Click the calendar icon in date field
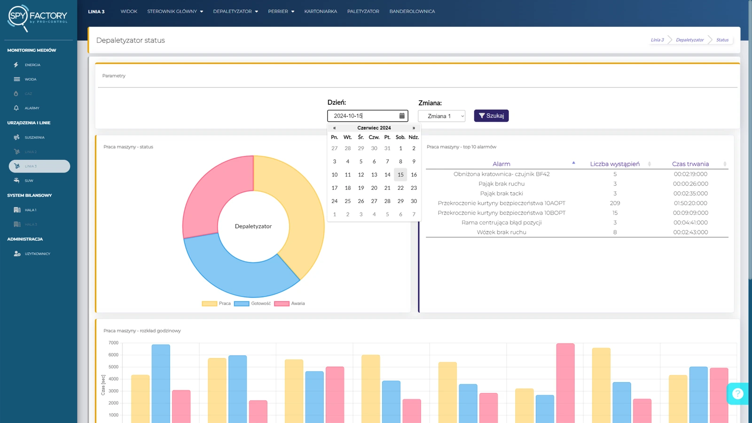 402,116
